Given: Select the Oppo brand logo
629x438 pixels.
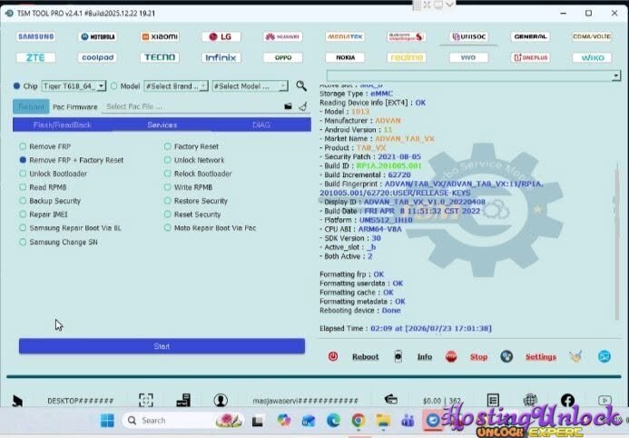Looking at the screenshot, I should click(283, 57).
